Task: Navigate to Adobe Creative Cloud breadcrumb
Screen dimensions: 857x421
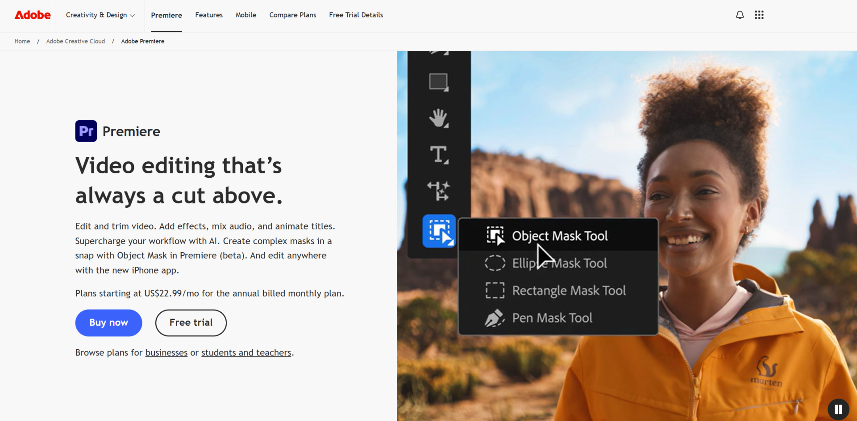Action: coord(75,41)
